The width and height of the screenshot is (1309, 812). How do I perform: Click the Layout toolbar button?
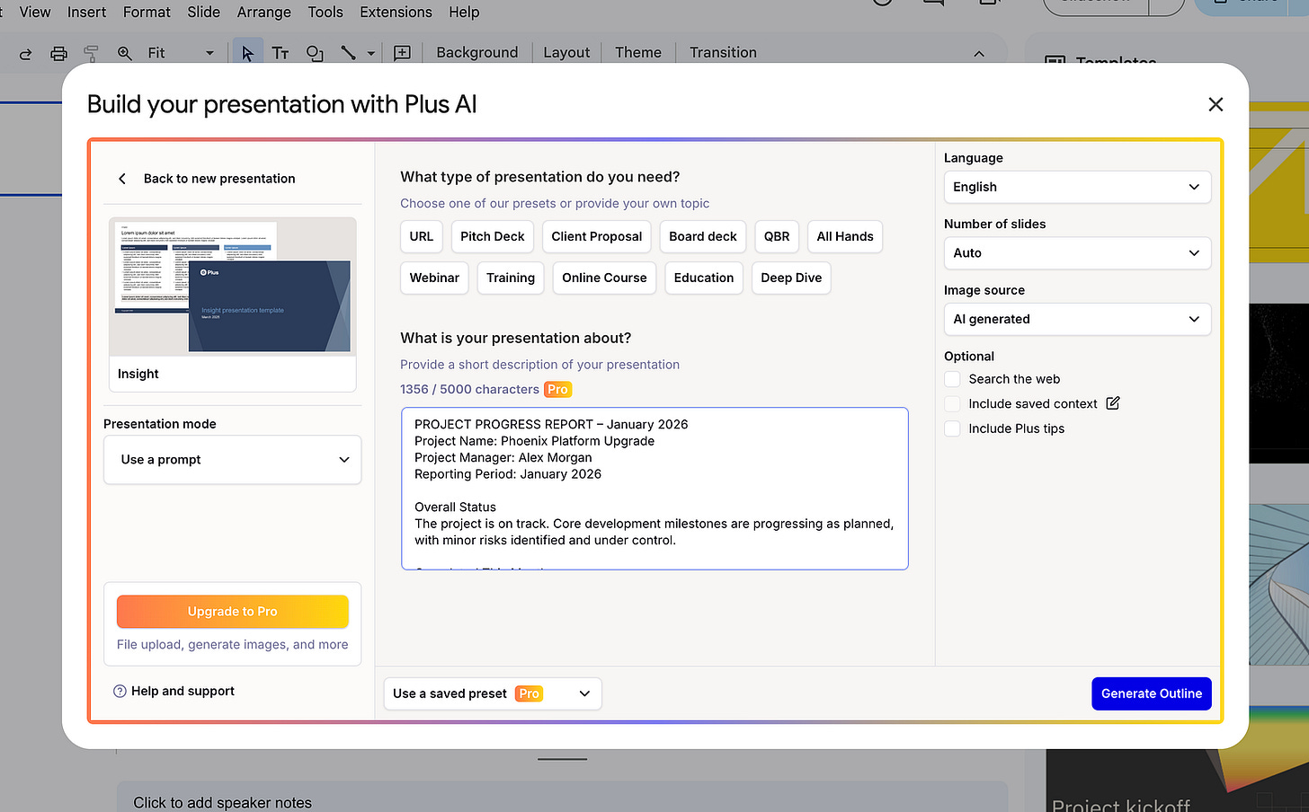point(566,53)
